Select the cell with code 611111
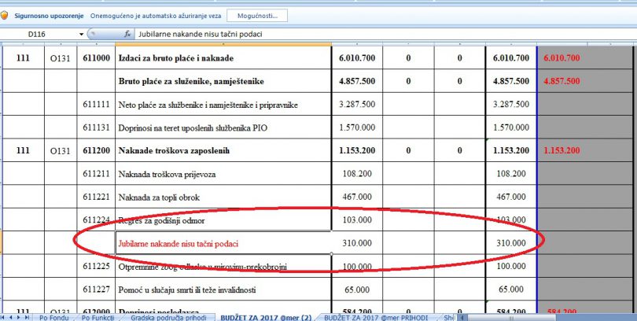The width and height of the screenshot is (637, 321). tap(96, 104)
